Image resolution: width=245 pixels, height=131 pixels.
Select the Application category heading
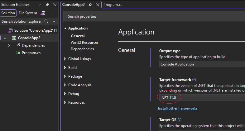pos(78,28)
